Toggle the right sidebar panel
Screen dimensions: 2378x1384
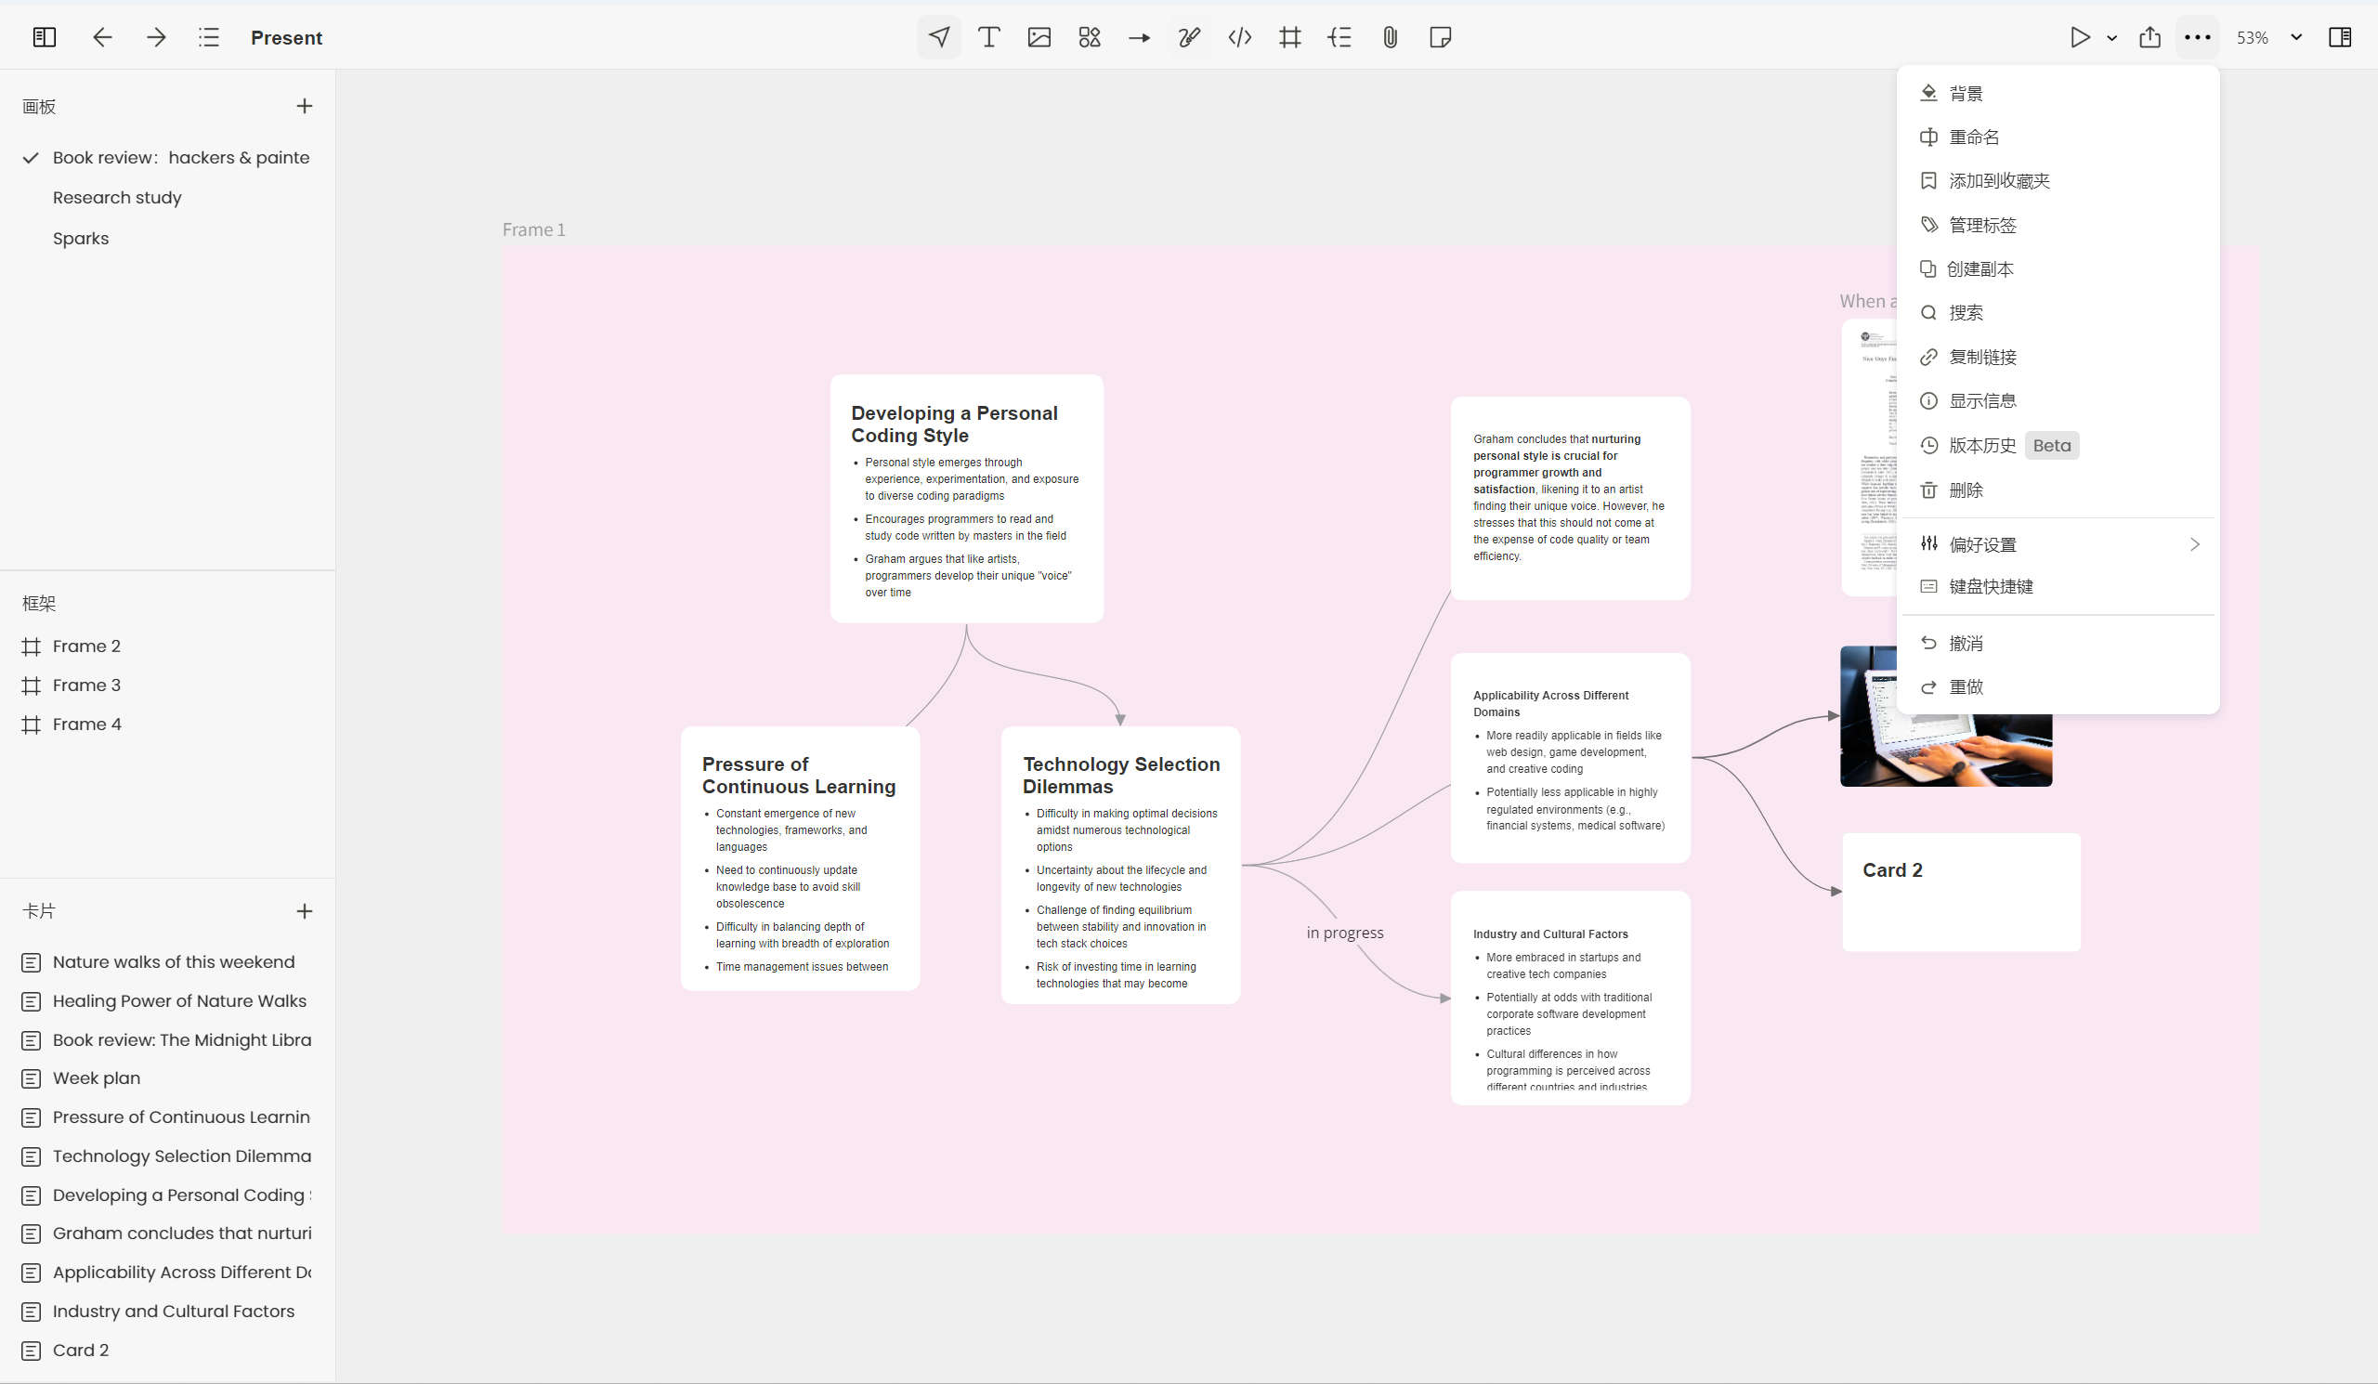(x=2340, y=37)
